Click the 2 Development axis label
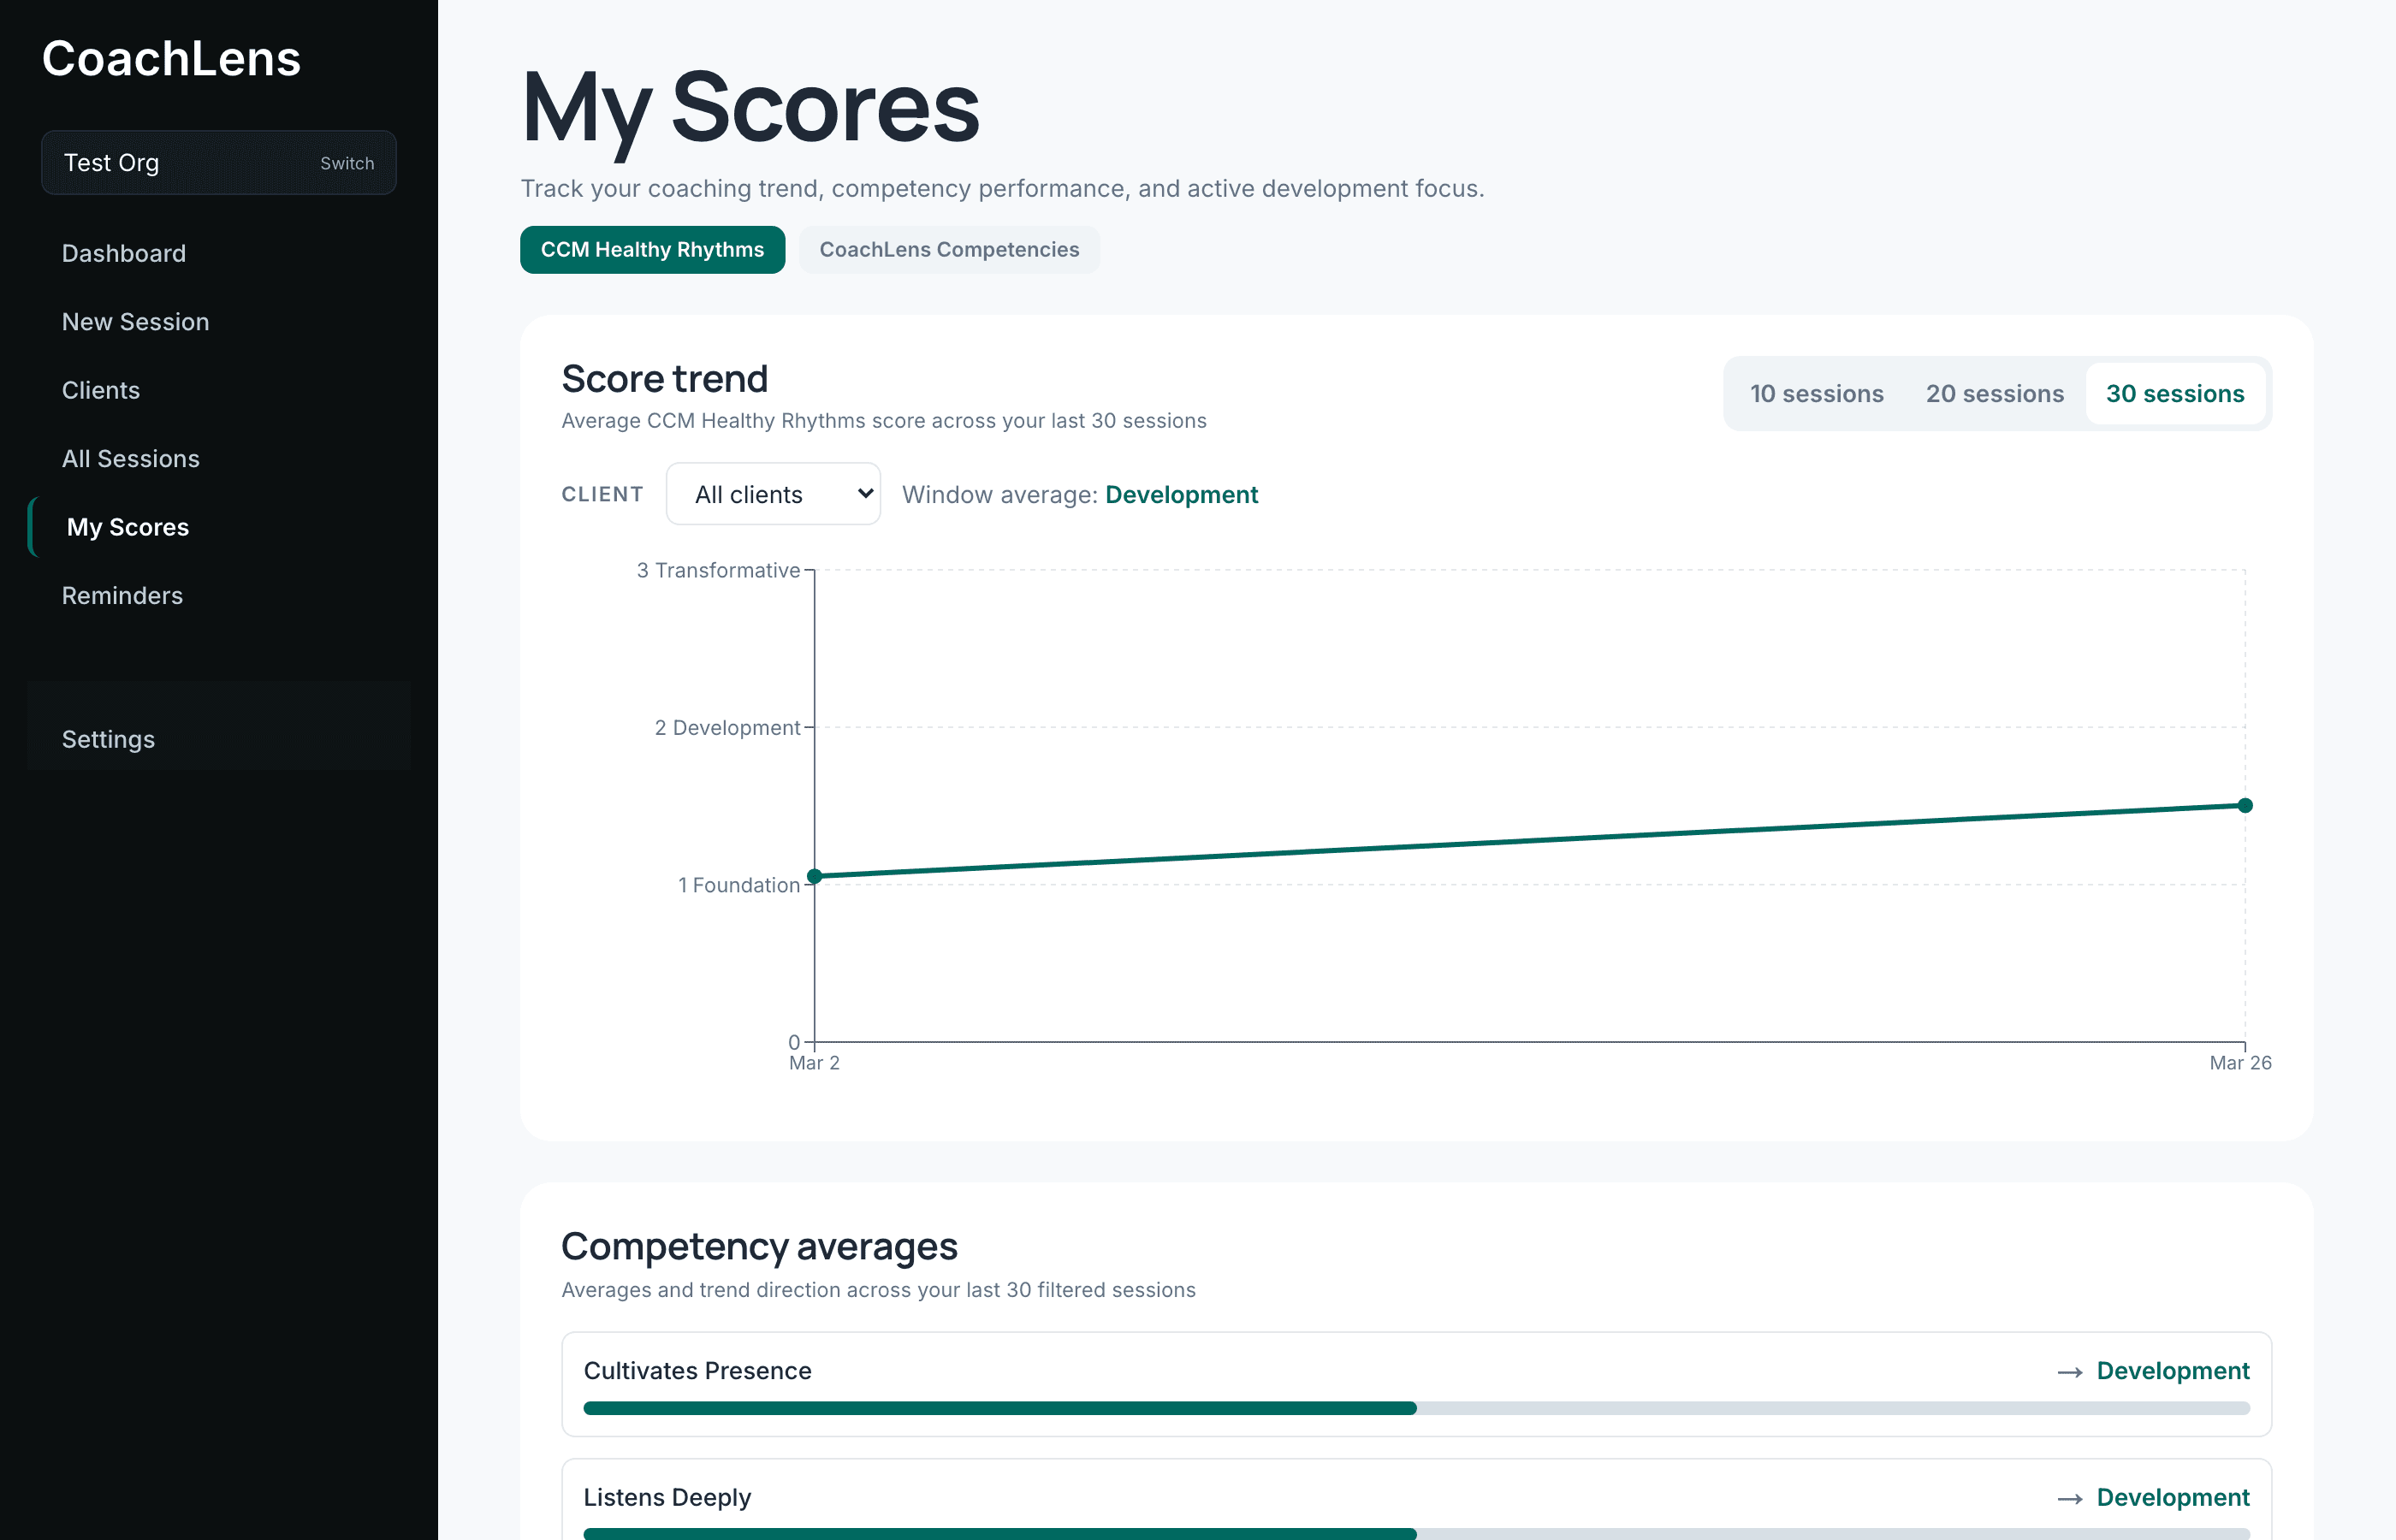 727,728
